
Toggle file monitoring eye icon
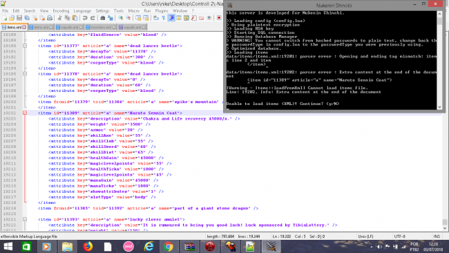pos(209,18)
